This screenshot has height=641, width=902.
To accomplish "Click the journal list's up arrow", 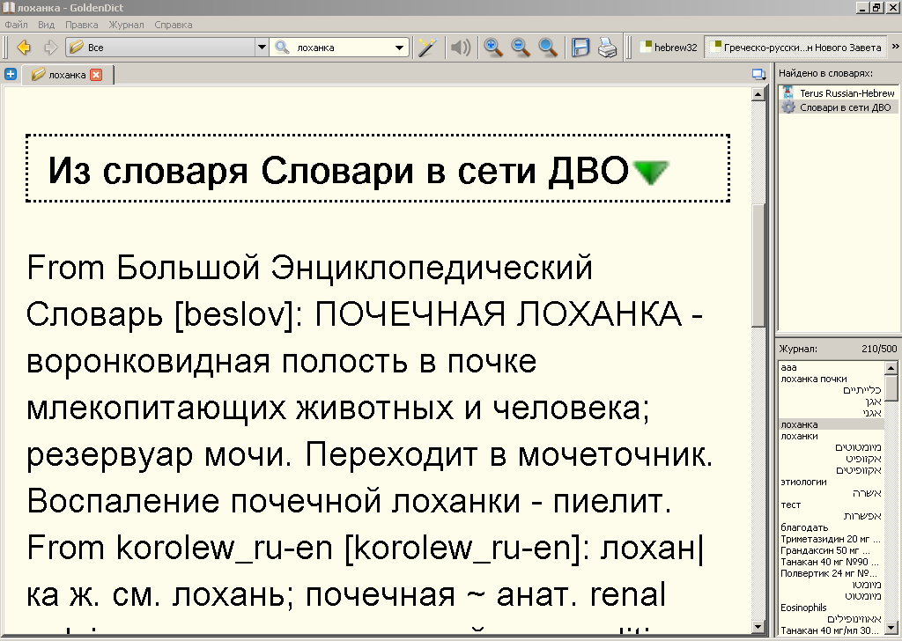I will pyautogui.click(x=891, y=367).
